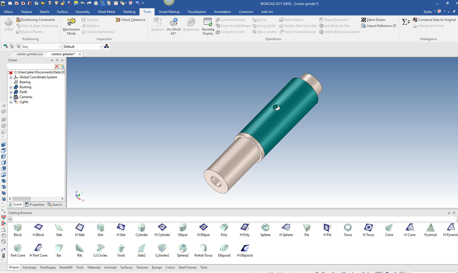The image size is (458, 273).
Task: Open the Properties panel tab
Action: pos(34,205)
